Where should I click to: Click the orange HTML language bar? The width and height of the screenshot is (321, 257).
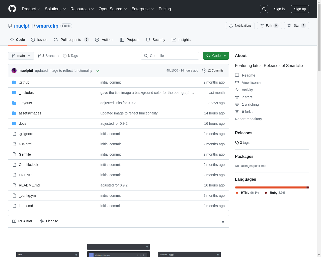270,187
